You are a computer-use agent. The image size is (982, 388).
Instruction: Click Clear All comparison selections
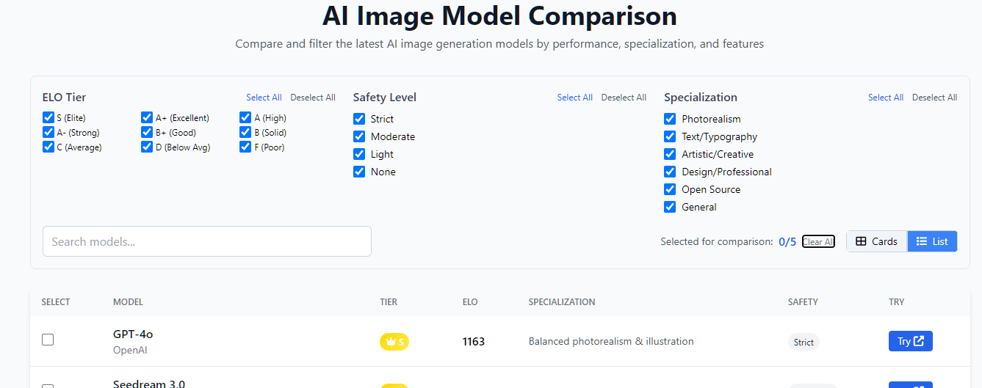coord(818,242)
